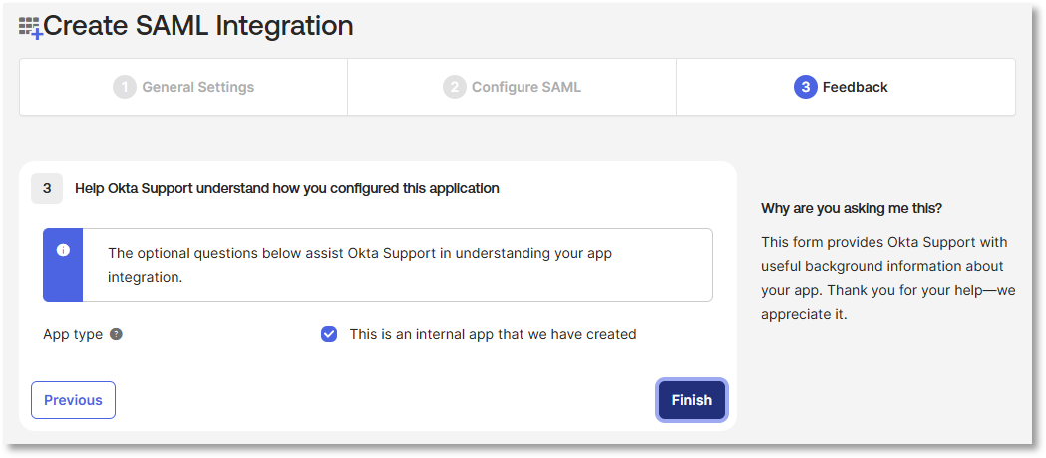This screenshot has width=1046, height=458.
Task: Click the step 1 number circle
Action: click(124, 87)
